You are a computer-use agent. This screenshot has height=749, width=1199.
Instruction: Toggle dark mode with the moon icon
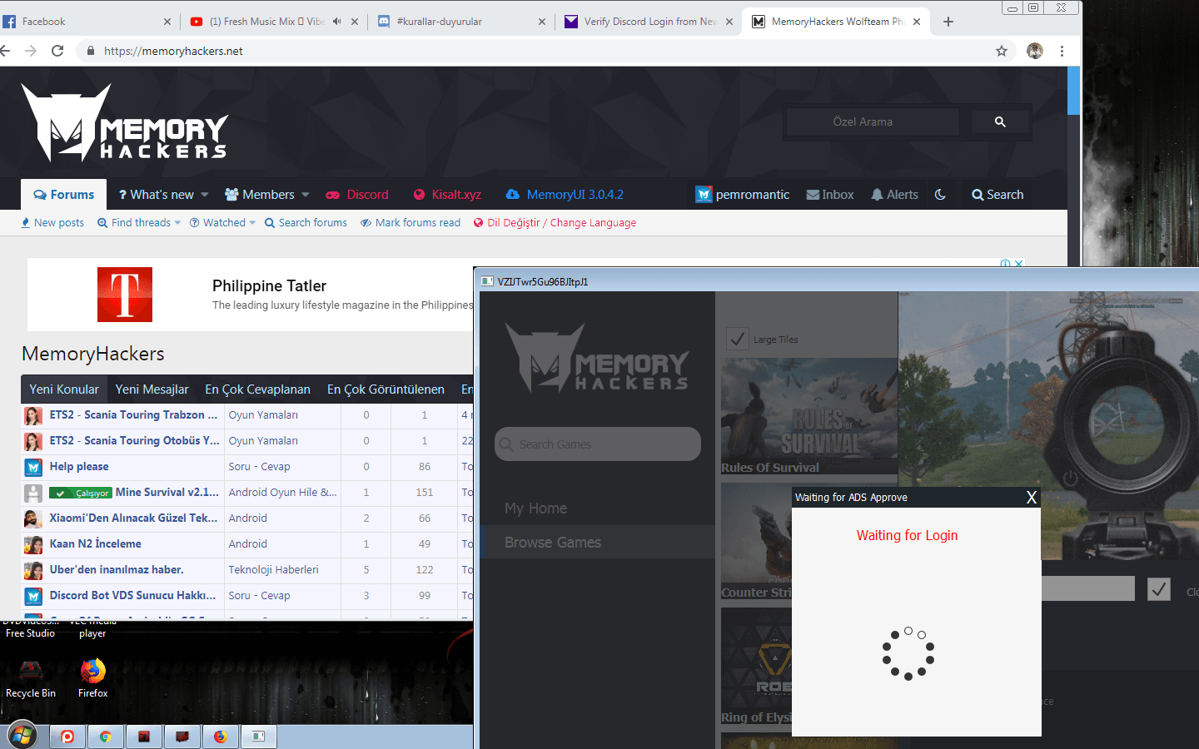coord(940,195)
